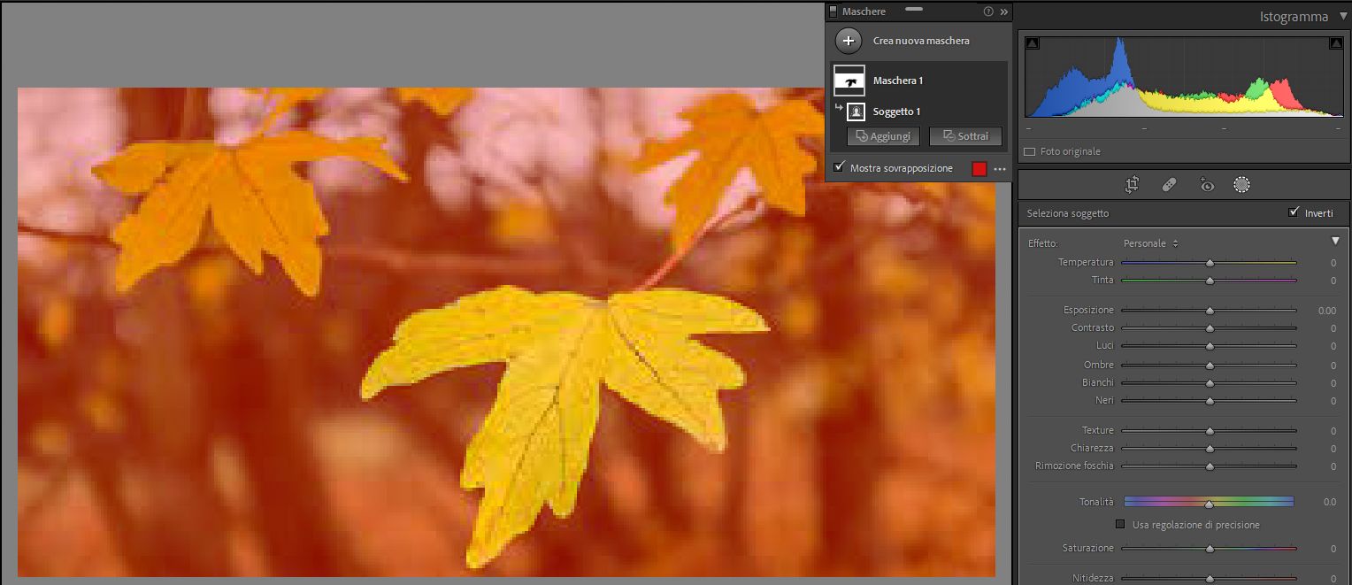Toggle the Foto originale indicator
Image resolution: width=1352 pixels, height=585 pixels.
(x=1030, y=151)
